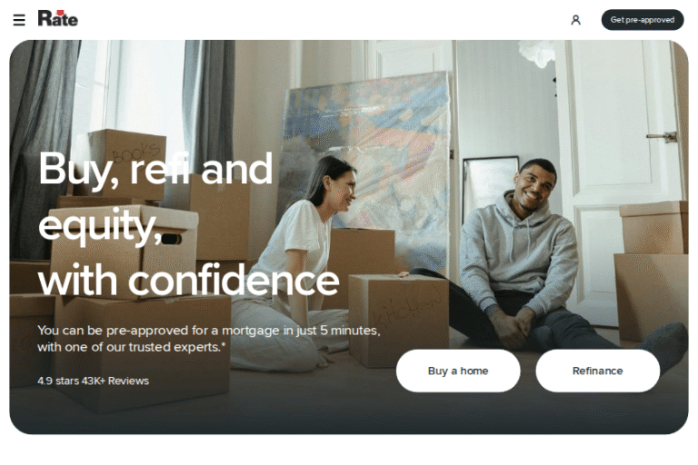This screenshot has height=465, width=698.
Task: Click the Get pre-approved button
Action: 643,20
